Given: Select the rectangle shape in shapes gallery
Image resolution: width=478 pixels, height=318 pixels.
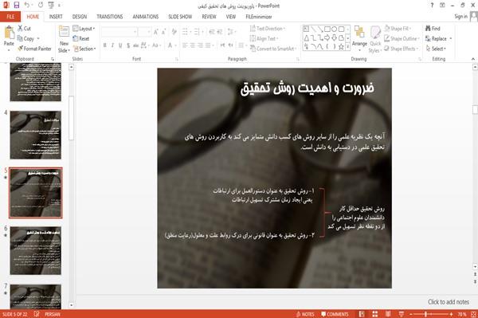Looking at the screenshot, I should tap(327, 29).
